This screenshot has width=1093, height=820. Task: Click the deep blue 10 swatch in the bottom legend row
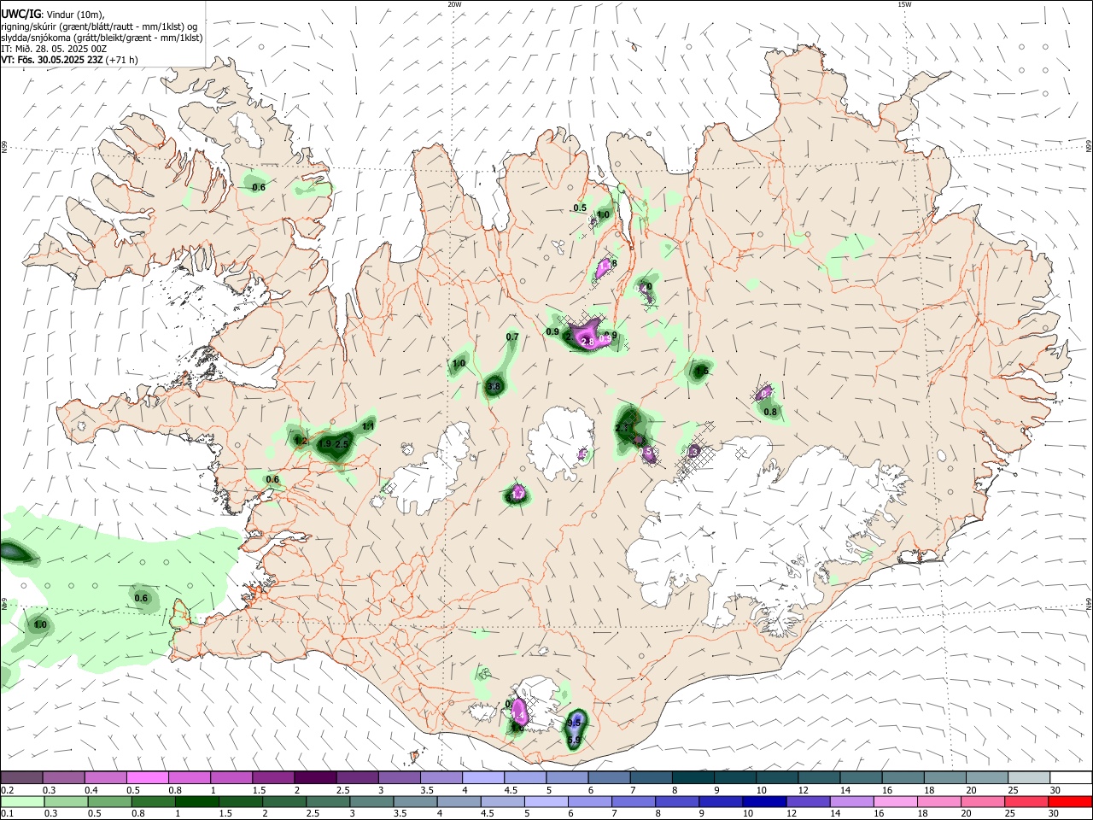(x=764, y=801)
